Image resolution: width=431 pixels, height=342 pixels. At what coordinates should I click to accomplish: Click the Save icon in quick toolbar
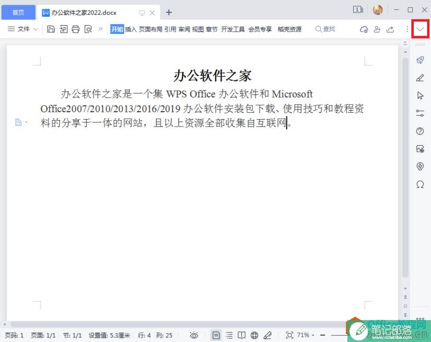51,29
